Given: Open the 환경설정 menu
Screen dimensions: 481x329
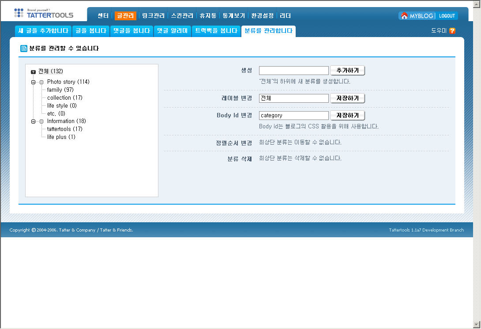Looking at the screenshot, I should coord(262,16).
